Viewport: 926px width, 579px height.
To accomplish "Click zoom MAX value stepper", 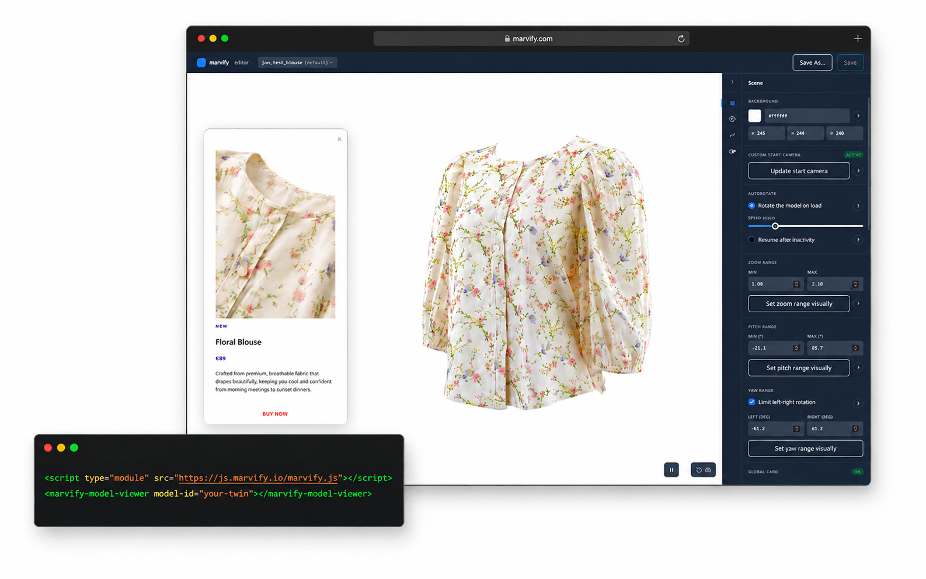I will pyautogui.click(x=855, y=284).
